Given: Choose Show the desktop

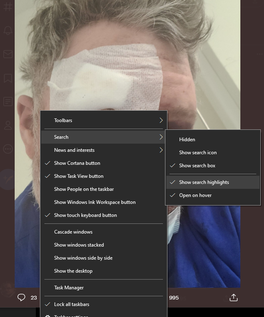Looking at the screenshot, I should pyautogui.click(x=103, y=271).
